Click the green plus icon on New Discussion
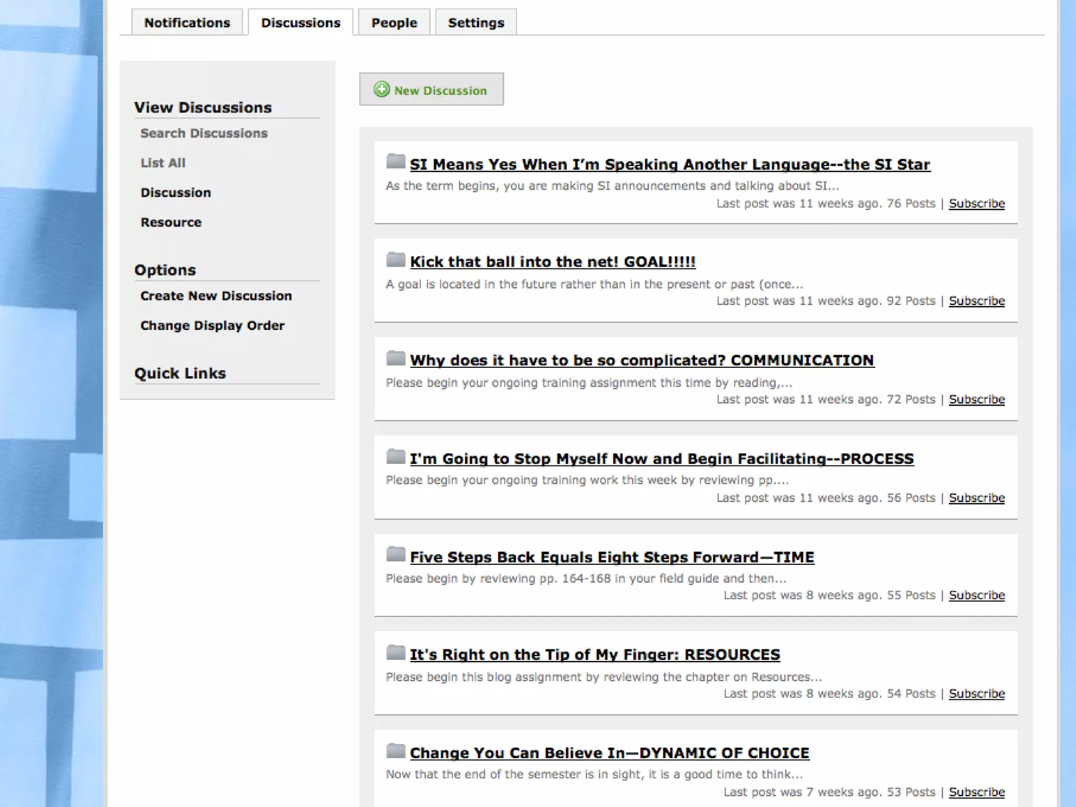Viewport: 1076px width, 807px height. click(x=381, y=90)
